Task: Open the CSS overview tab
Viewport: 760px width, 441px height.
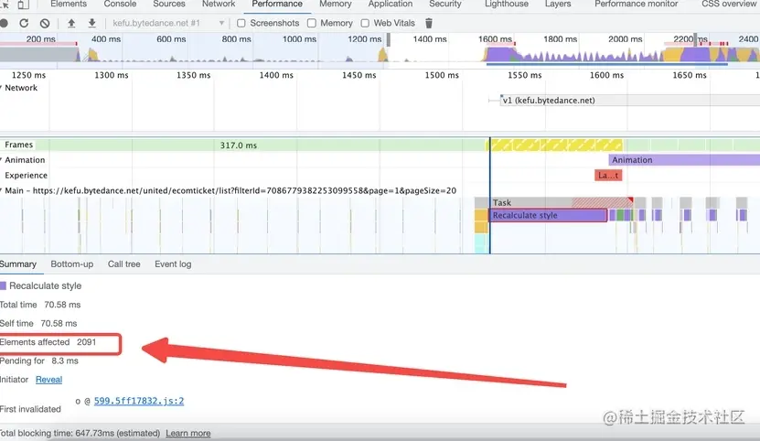Action: 730,4
